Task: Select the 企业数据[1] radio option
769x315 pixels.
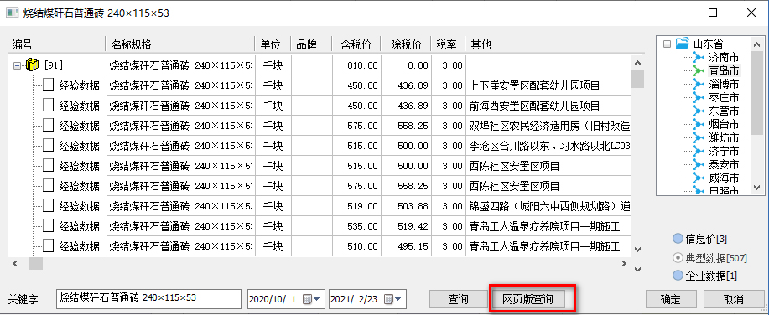Action: (x=678, y=276)
